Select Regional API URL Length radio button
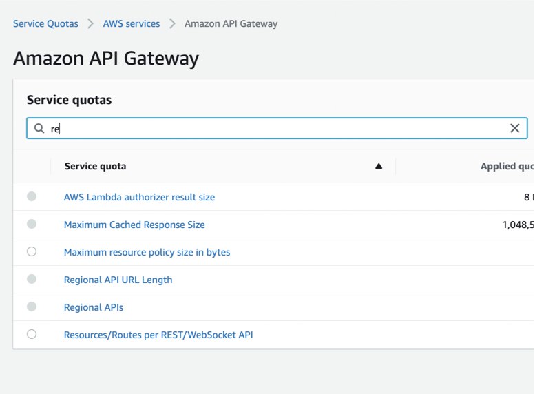This screenshot has width=535, height=394. [x=32, y=279]
